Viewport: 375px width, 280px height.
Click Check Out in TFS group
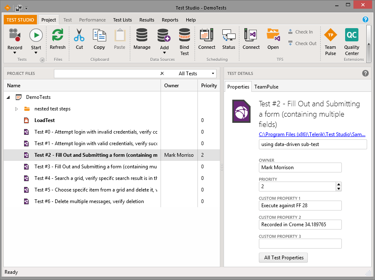click(x=302, y=43)
